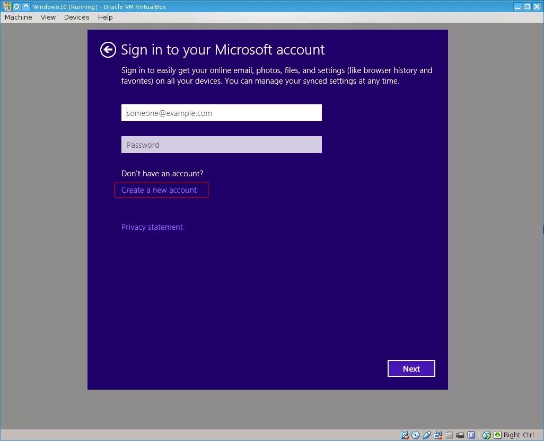Click the CPU virtualization chip icon
Image resolution: width=544 pixels, height=441 pixels.
pos(471,435)
